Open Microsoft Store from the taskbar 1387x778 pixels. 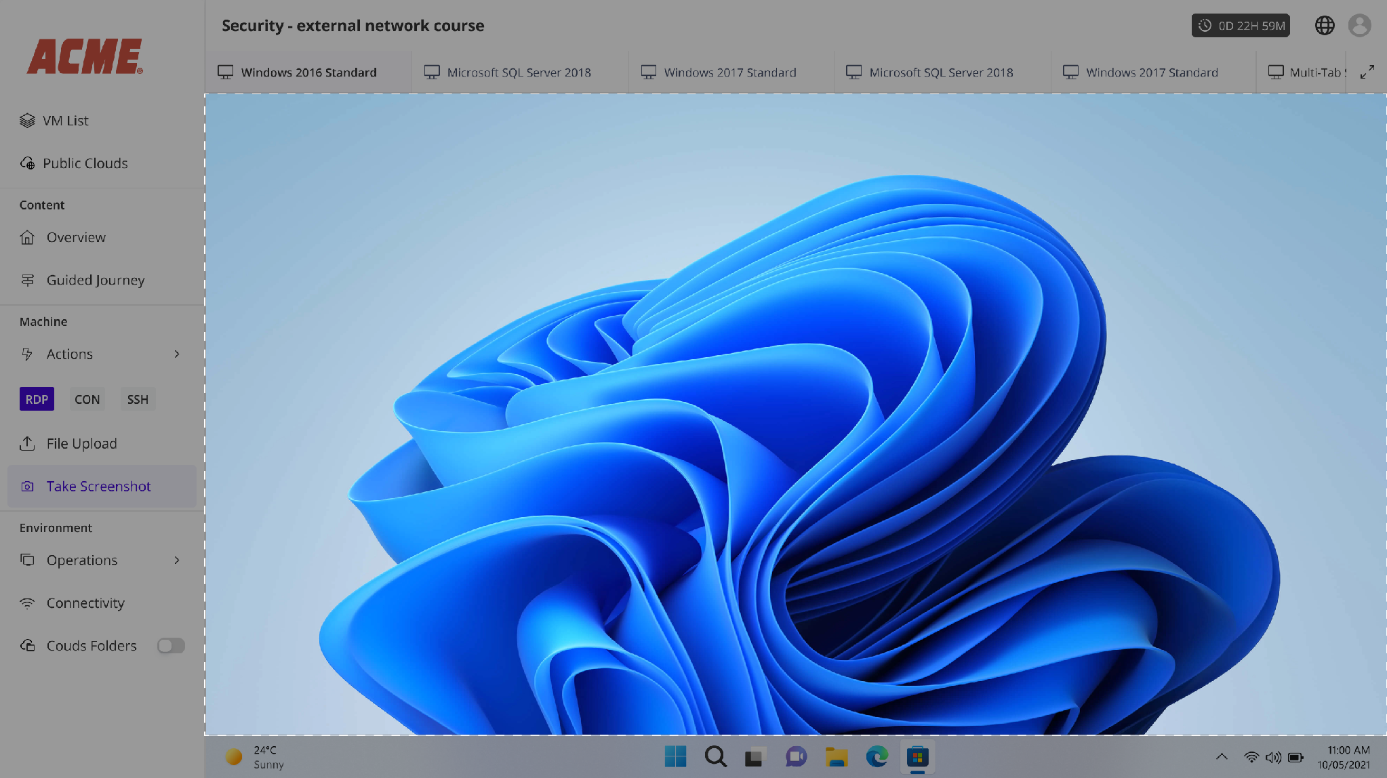[917, 756]
